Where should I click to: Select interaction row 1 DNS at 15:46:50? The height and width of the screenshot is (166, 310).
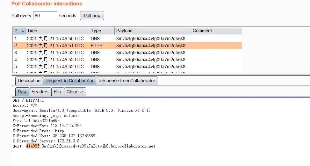tap(127, 39)
